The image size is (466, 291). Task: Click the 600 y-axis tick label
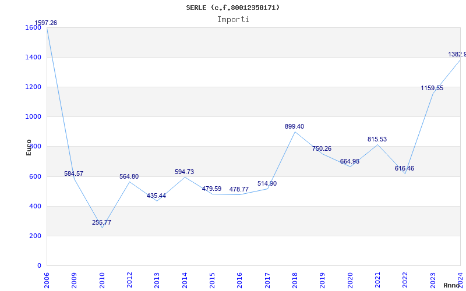(x=35, y=176)
